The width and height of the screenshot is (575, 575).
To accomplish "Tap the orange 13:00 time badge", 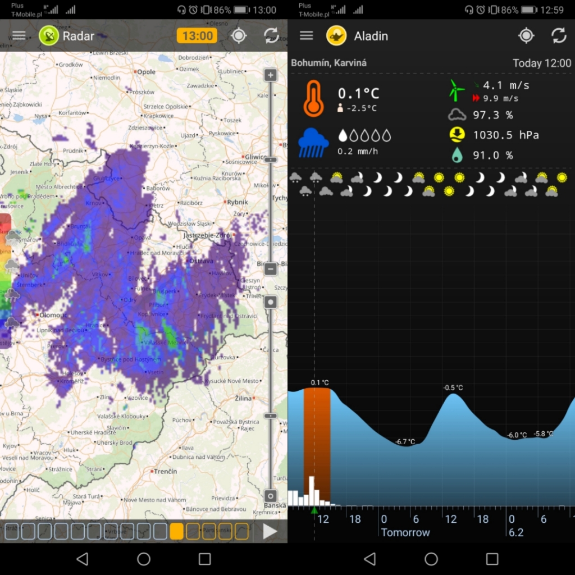I will (198, 36).
